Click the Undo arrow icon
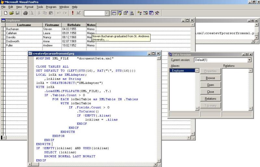This screenshot has width=260, height=167. (59, 13)
